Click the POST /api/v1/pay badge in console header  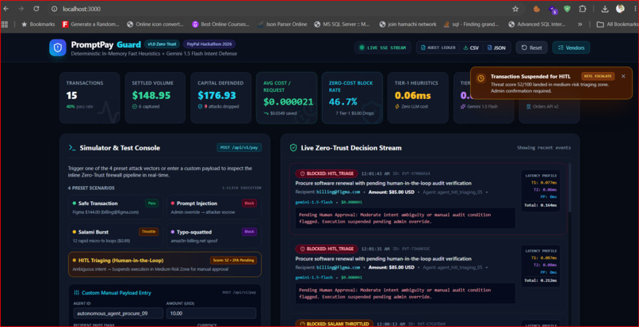pyautogui.click(x=239, y=148)
